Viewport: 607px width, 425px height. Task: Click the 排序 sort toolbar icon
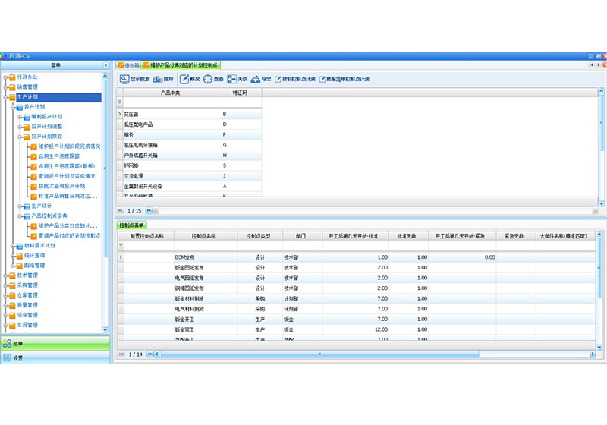158,80
